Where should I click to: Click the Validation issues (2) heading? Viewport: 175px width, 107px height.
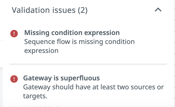(50, 10)
